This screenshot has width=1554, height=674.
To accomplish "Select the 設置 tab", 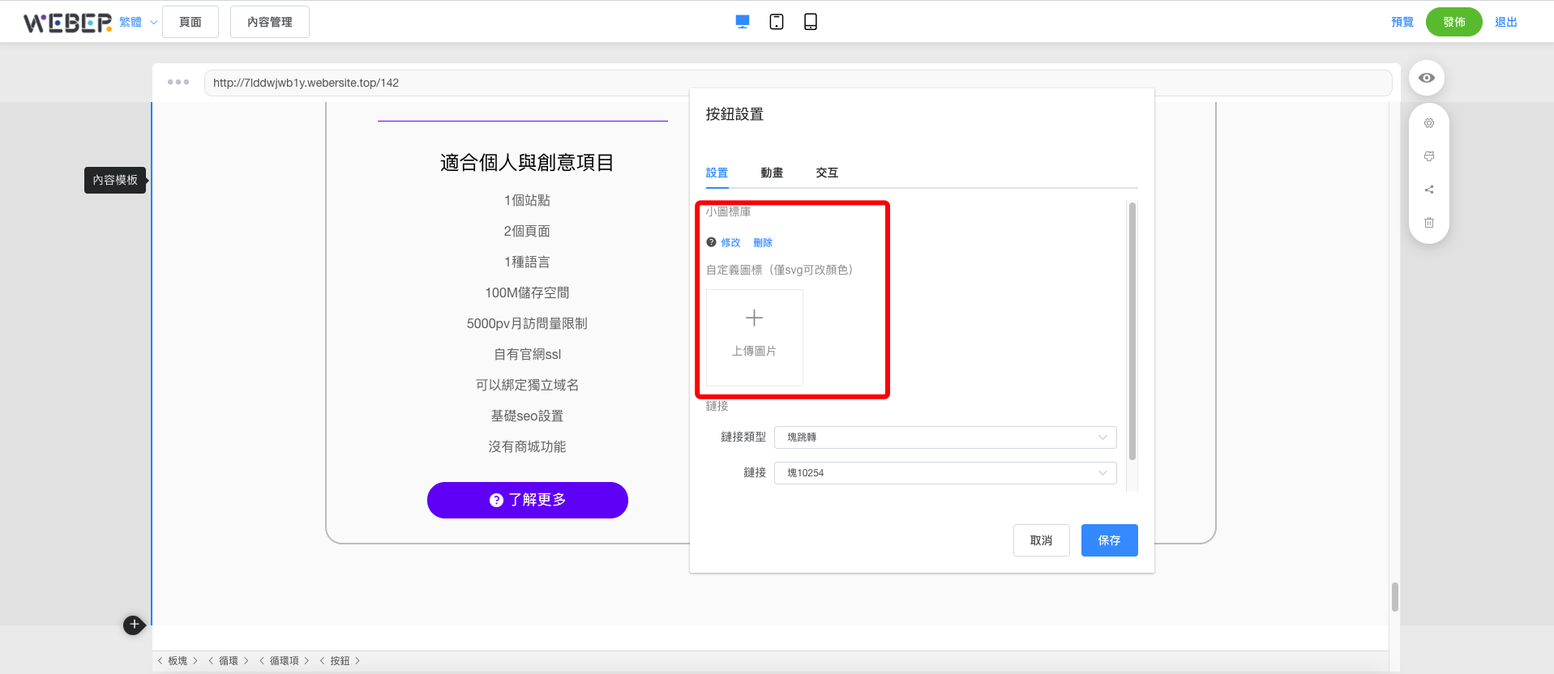I will (x=717, y=173).
